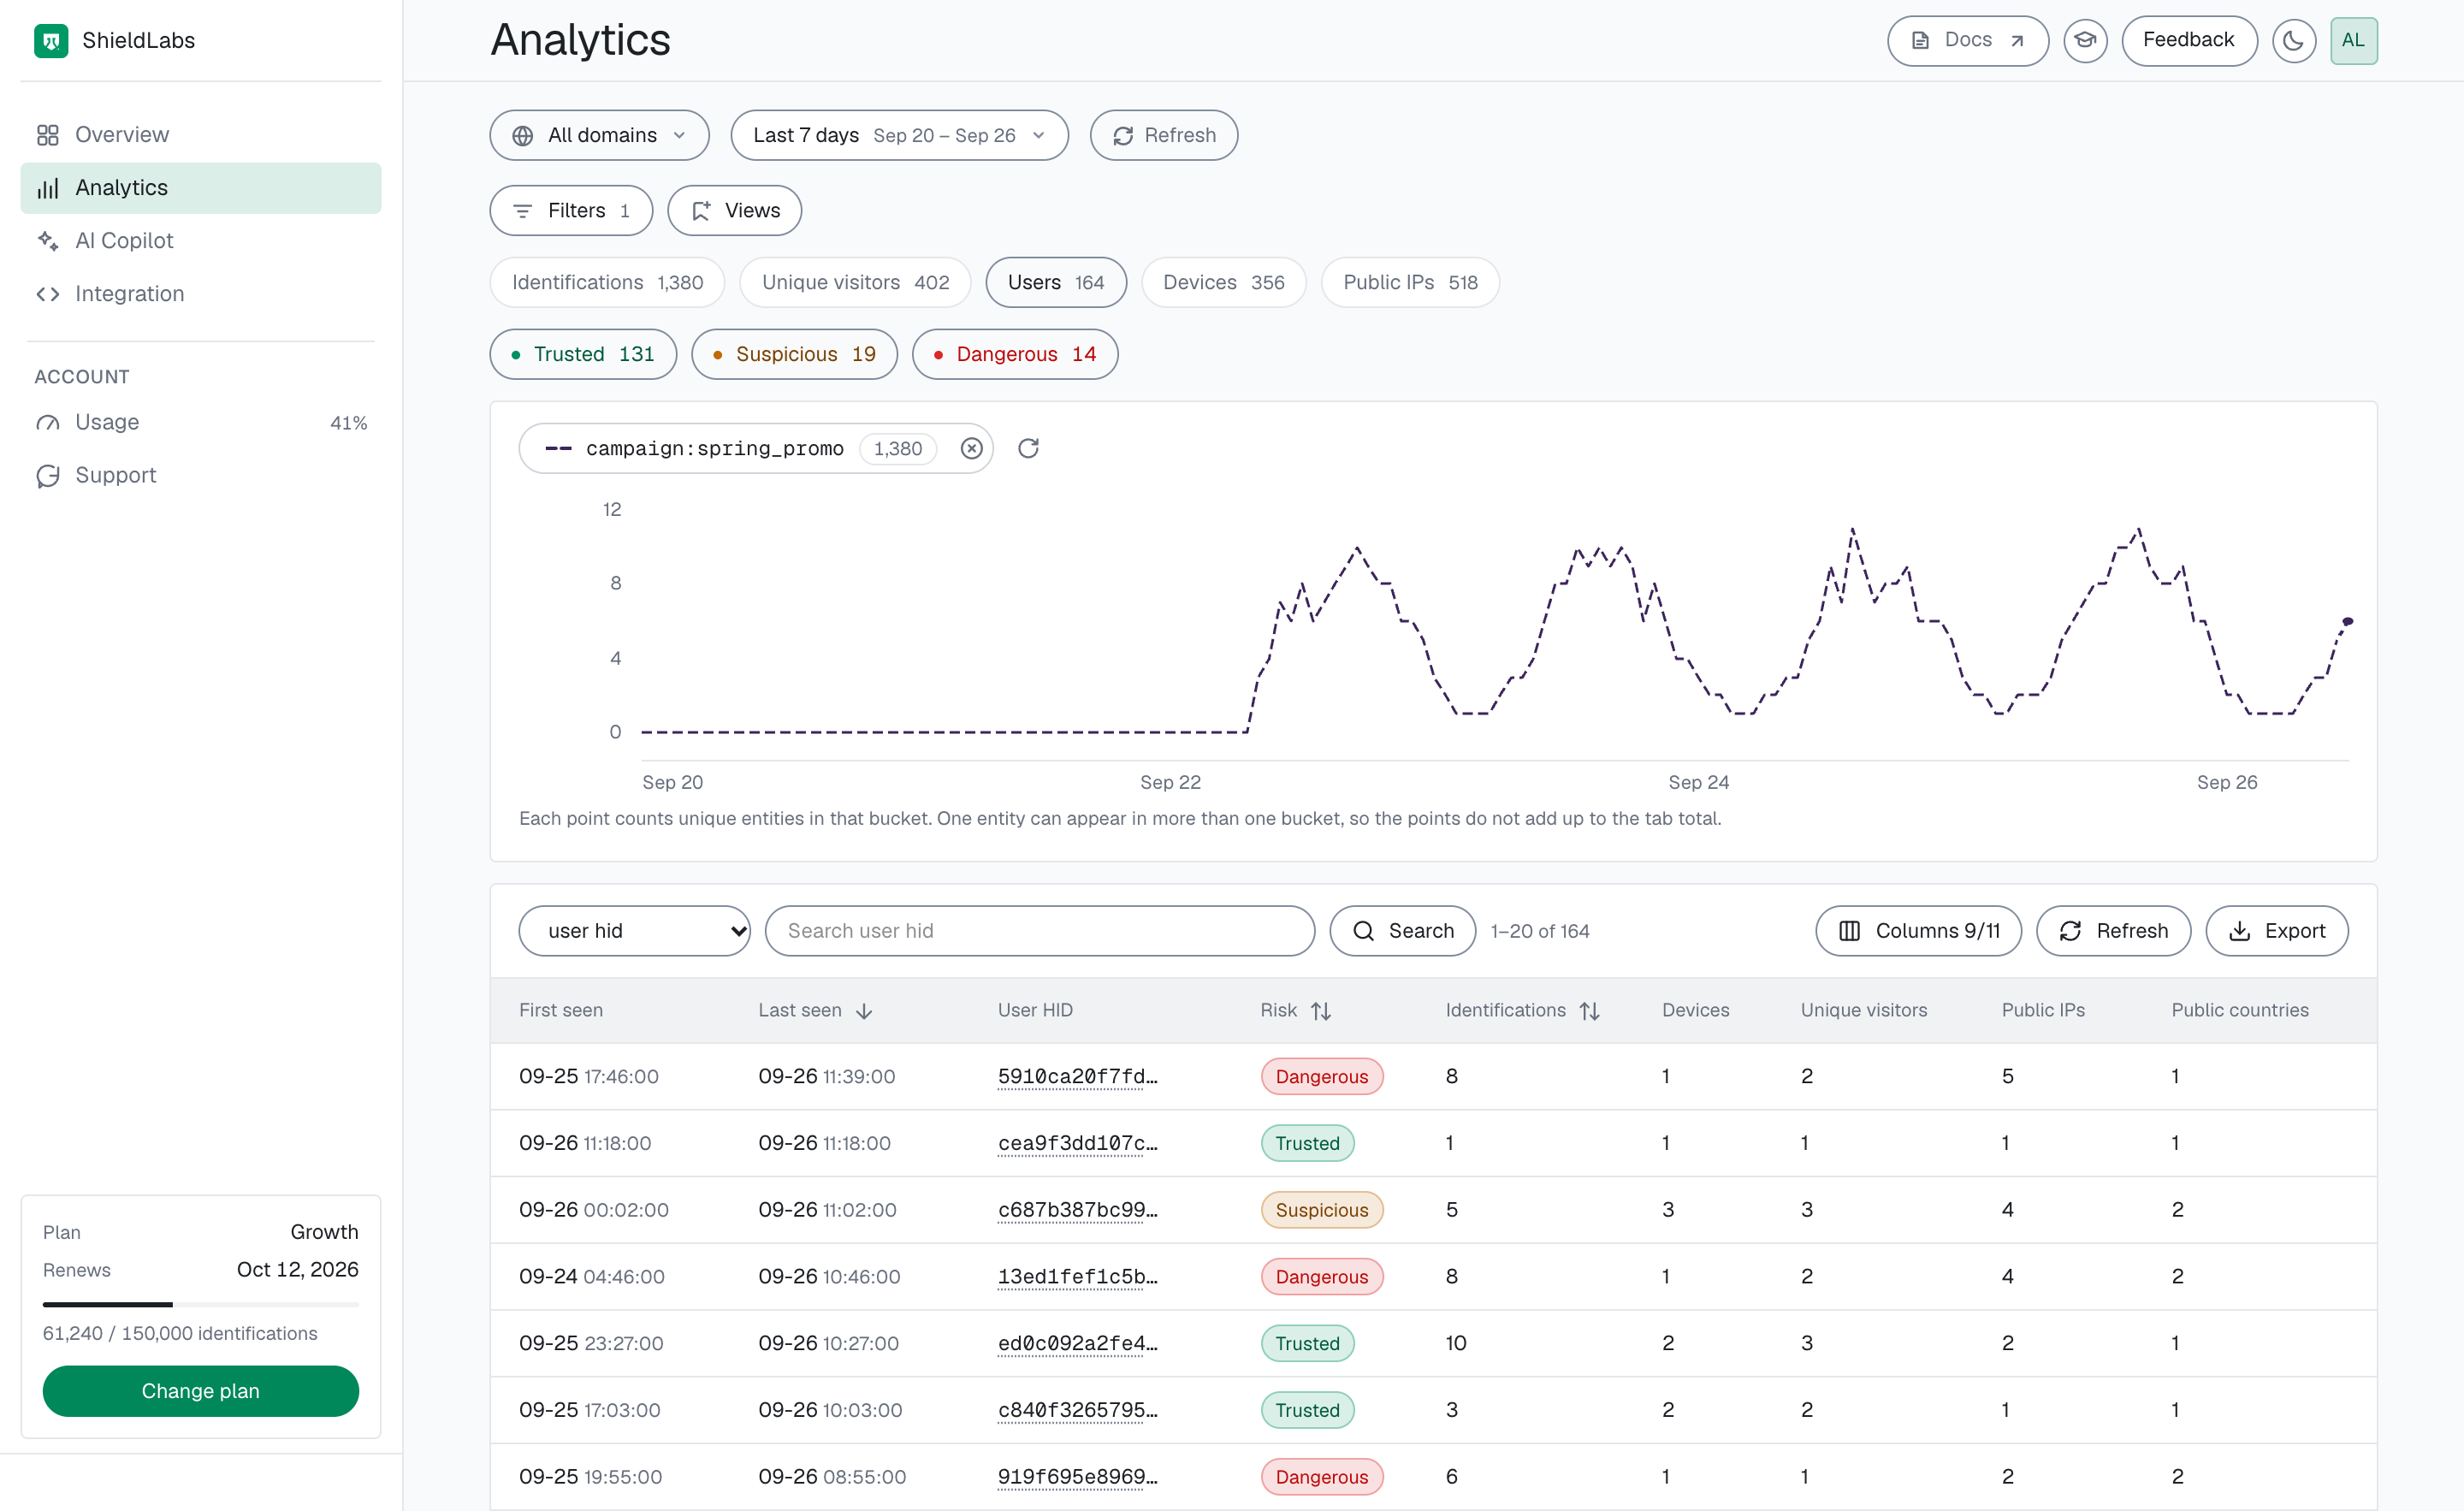
Task: Switch to Unique visitors tab
Action: (855, 282)
